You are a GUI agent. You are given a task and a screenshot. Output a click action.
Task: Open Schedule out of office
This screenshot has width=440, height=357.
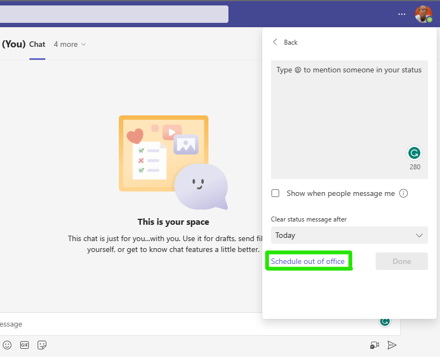(309, 261)
